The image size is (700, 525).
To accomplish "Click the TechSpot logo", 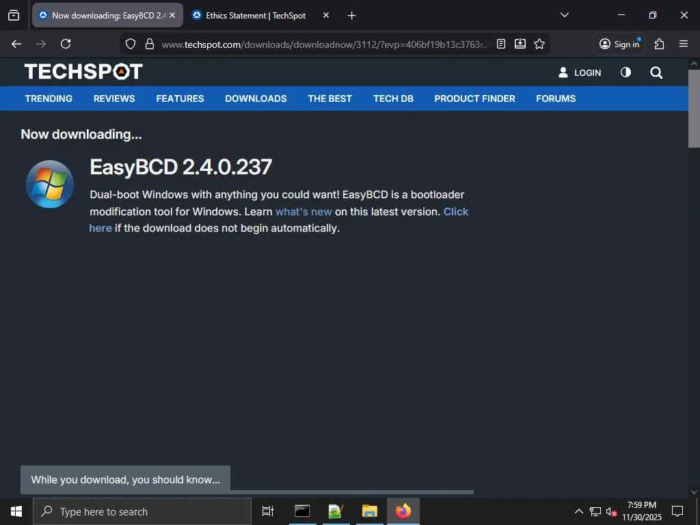I will click(83, 71).
